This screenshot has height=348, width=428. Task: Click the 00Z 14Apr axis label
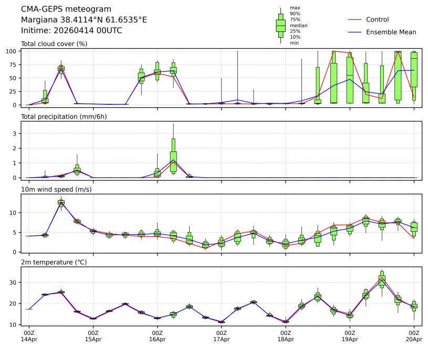click(x=29, y=336)
